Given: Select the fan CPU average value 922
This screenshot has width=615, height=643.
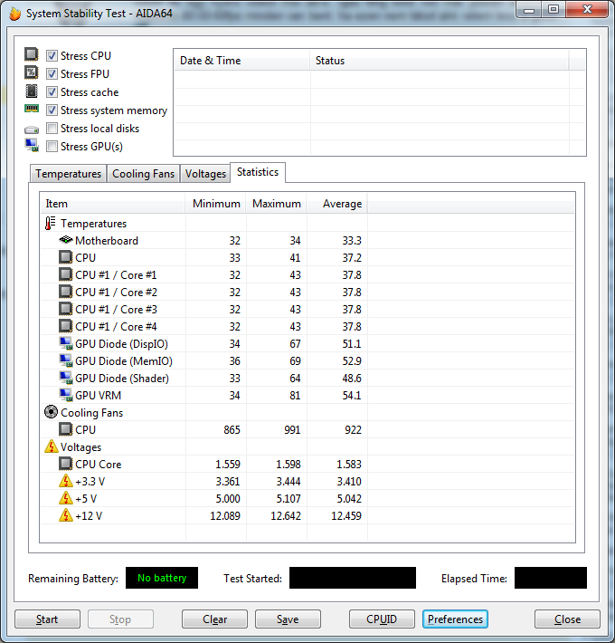Looking at the screenshot, I should click(353, 430).
